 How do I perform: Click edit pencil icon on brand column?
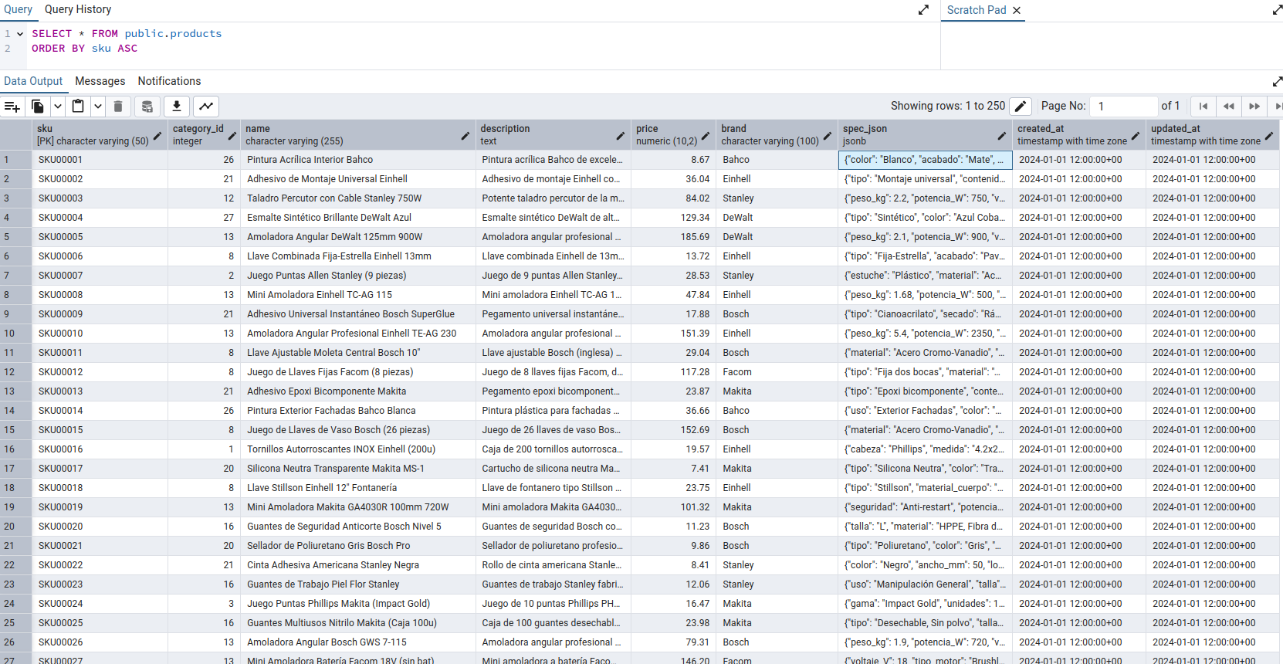tap(828, 136)
